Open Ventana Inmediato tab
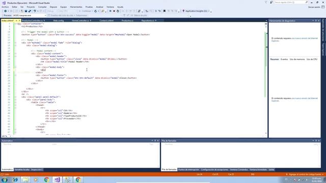Image resolution: width=326 pixels, height=183 pixels. pyautogui.click(x=258, y=170)
